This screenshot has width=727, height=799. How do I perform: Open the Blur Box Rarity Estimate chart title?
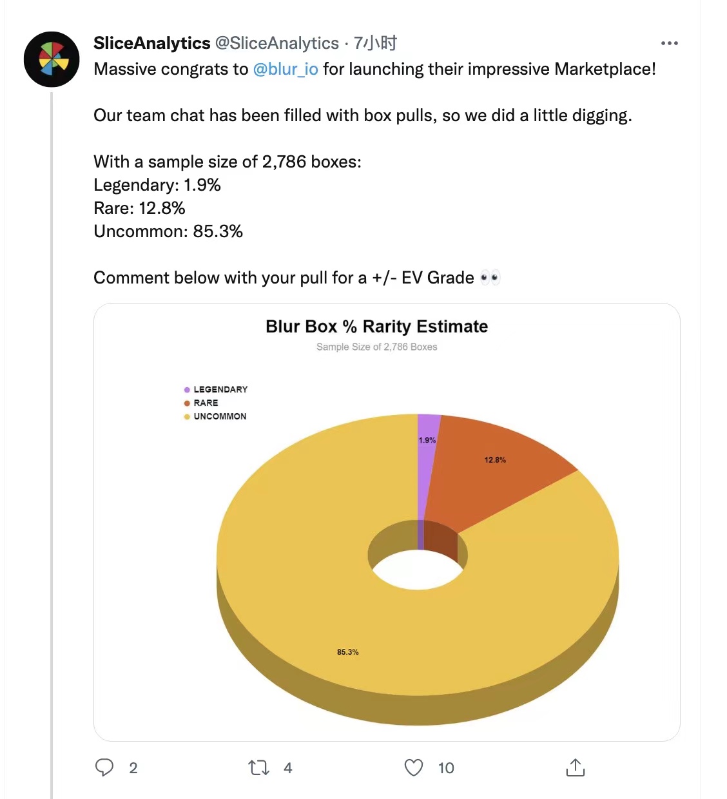[376, 327]
